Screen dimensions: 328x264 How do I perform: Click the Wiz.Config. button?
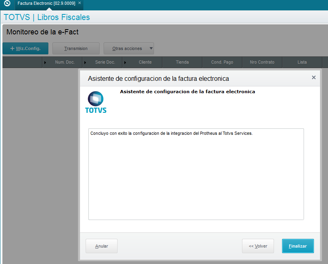tap(26, 48)
